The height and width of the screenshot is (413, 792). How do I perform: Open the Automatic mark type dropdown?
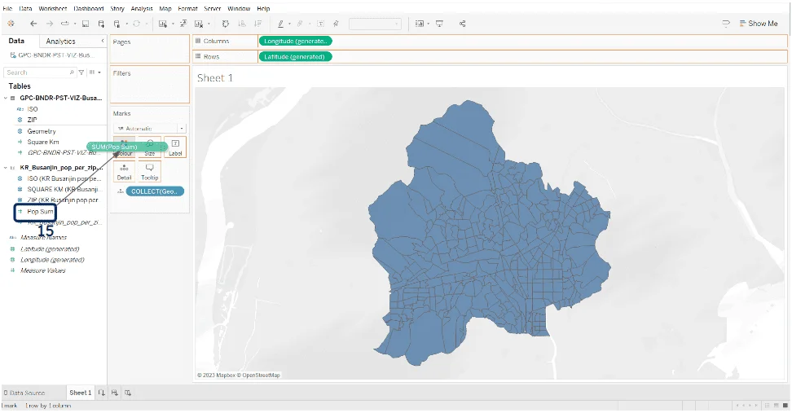(150, 129)
